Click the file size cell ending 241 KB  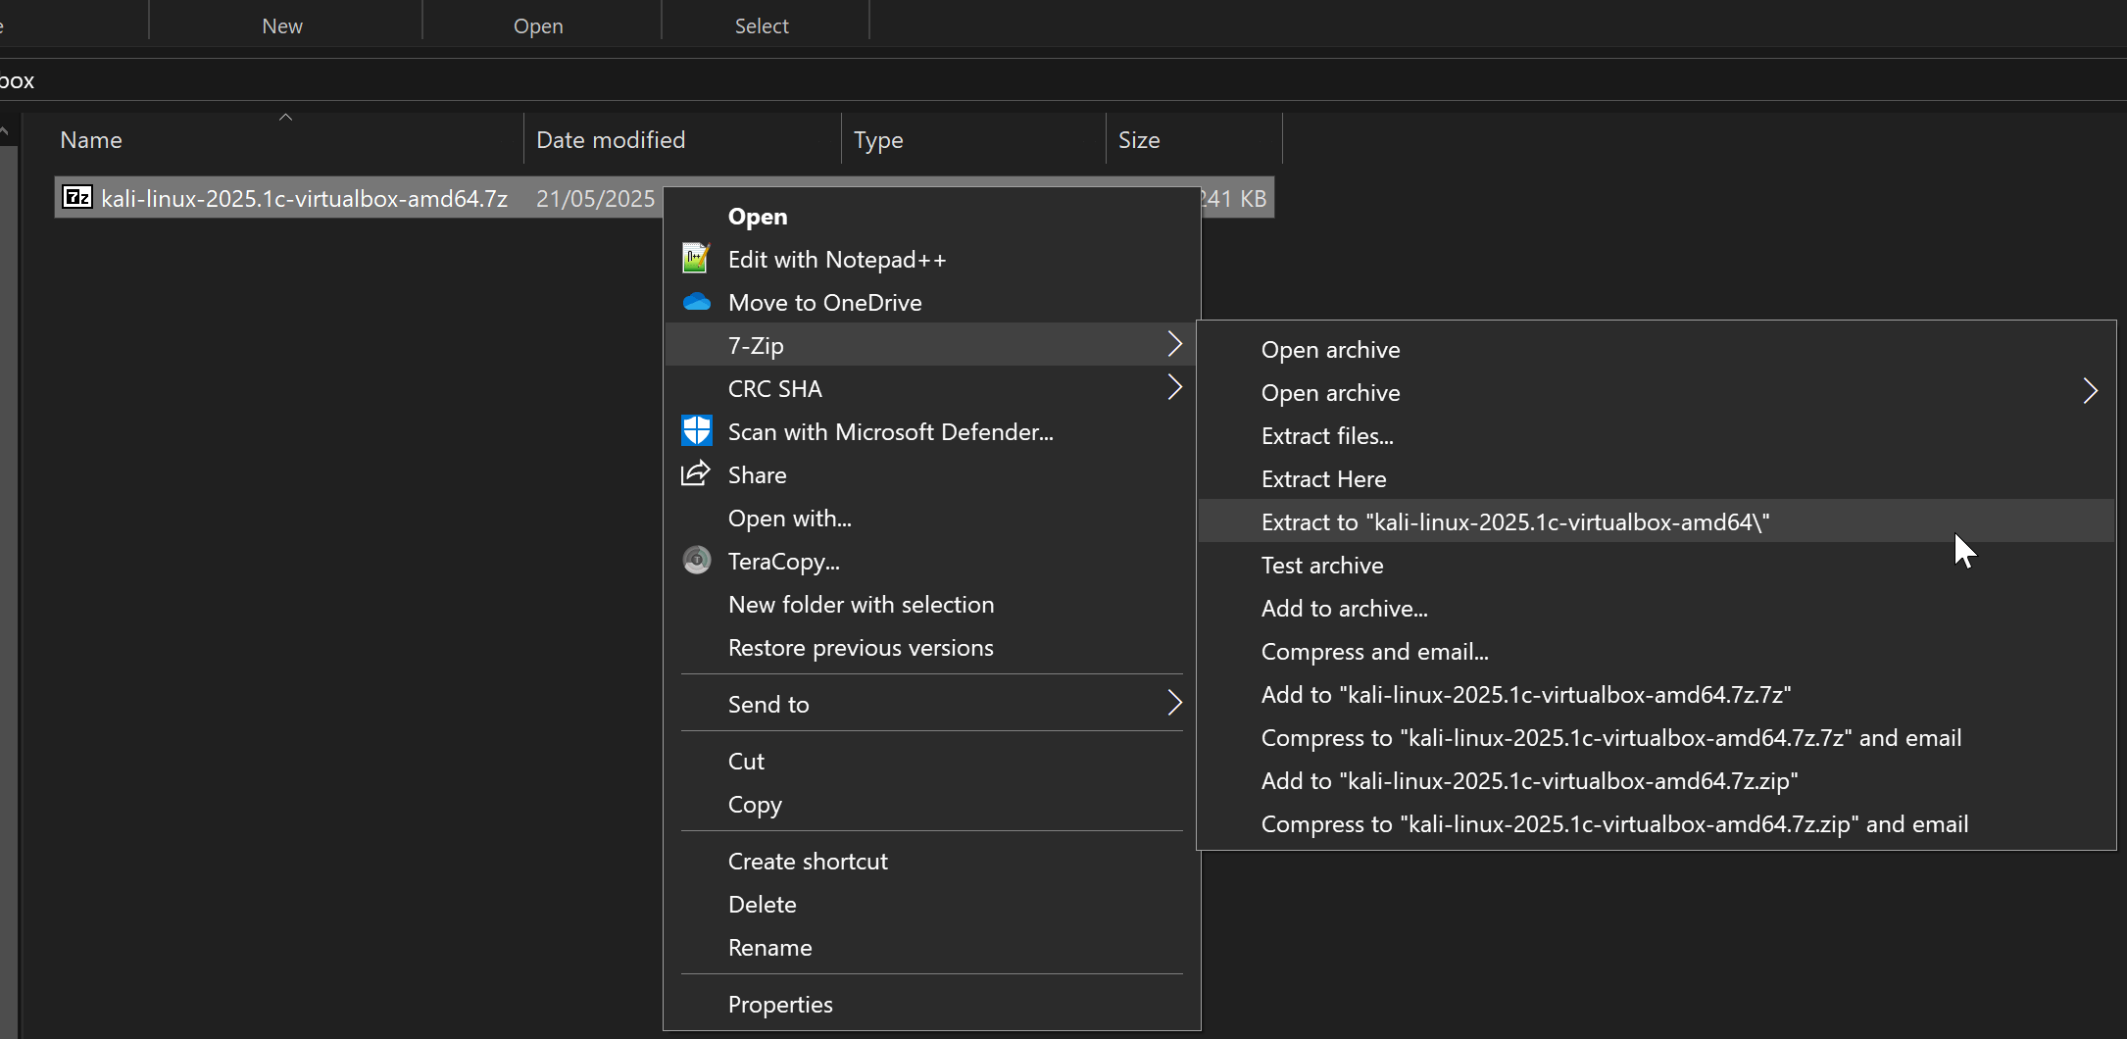[1235, 198]
